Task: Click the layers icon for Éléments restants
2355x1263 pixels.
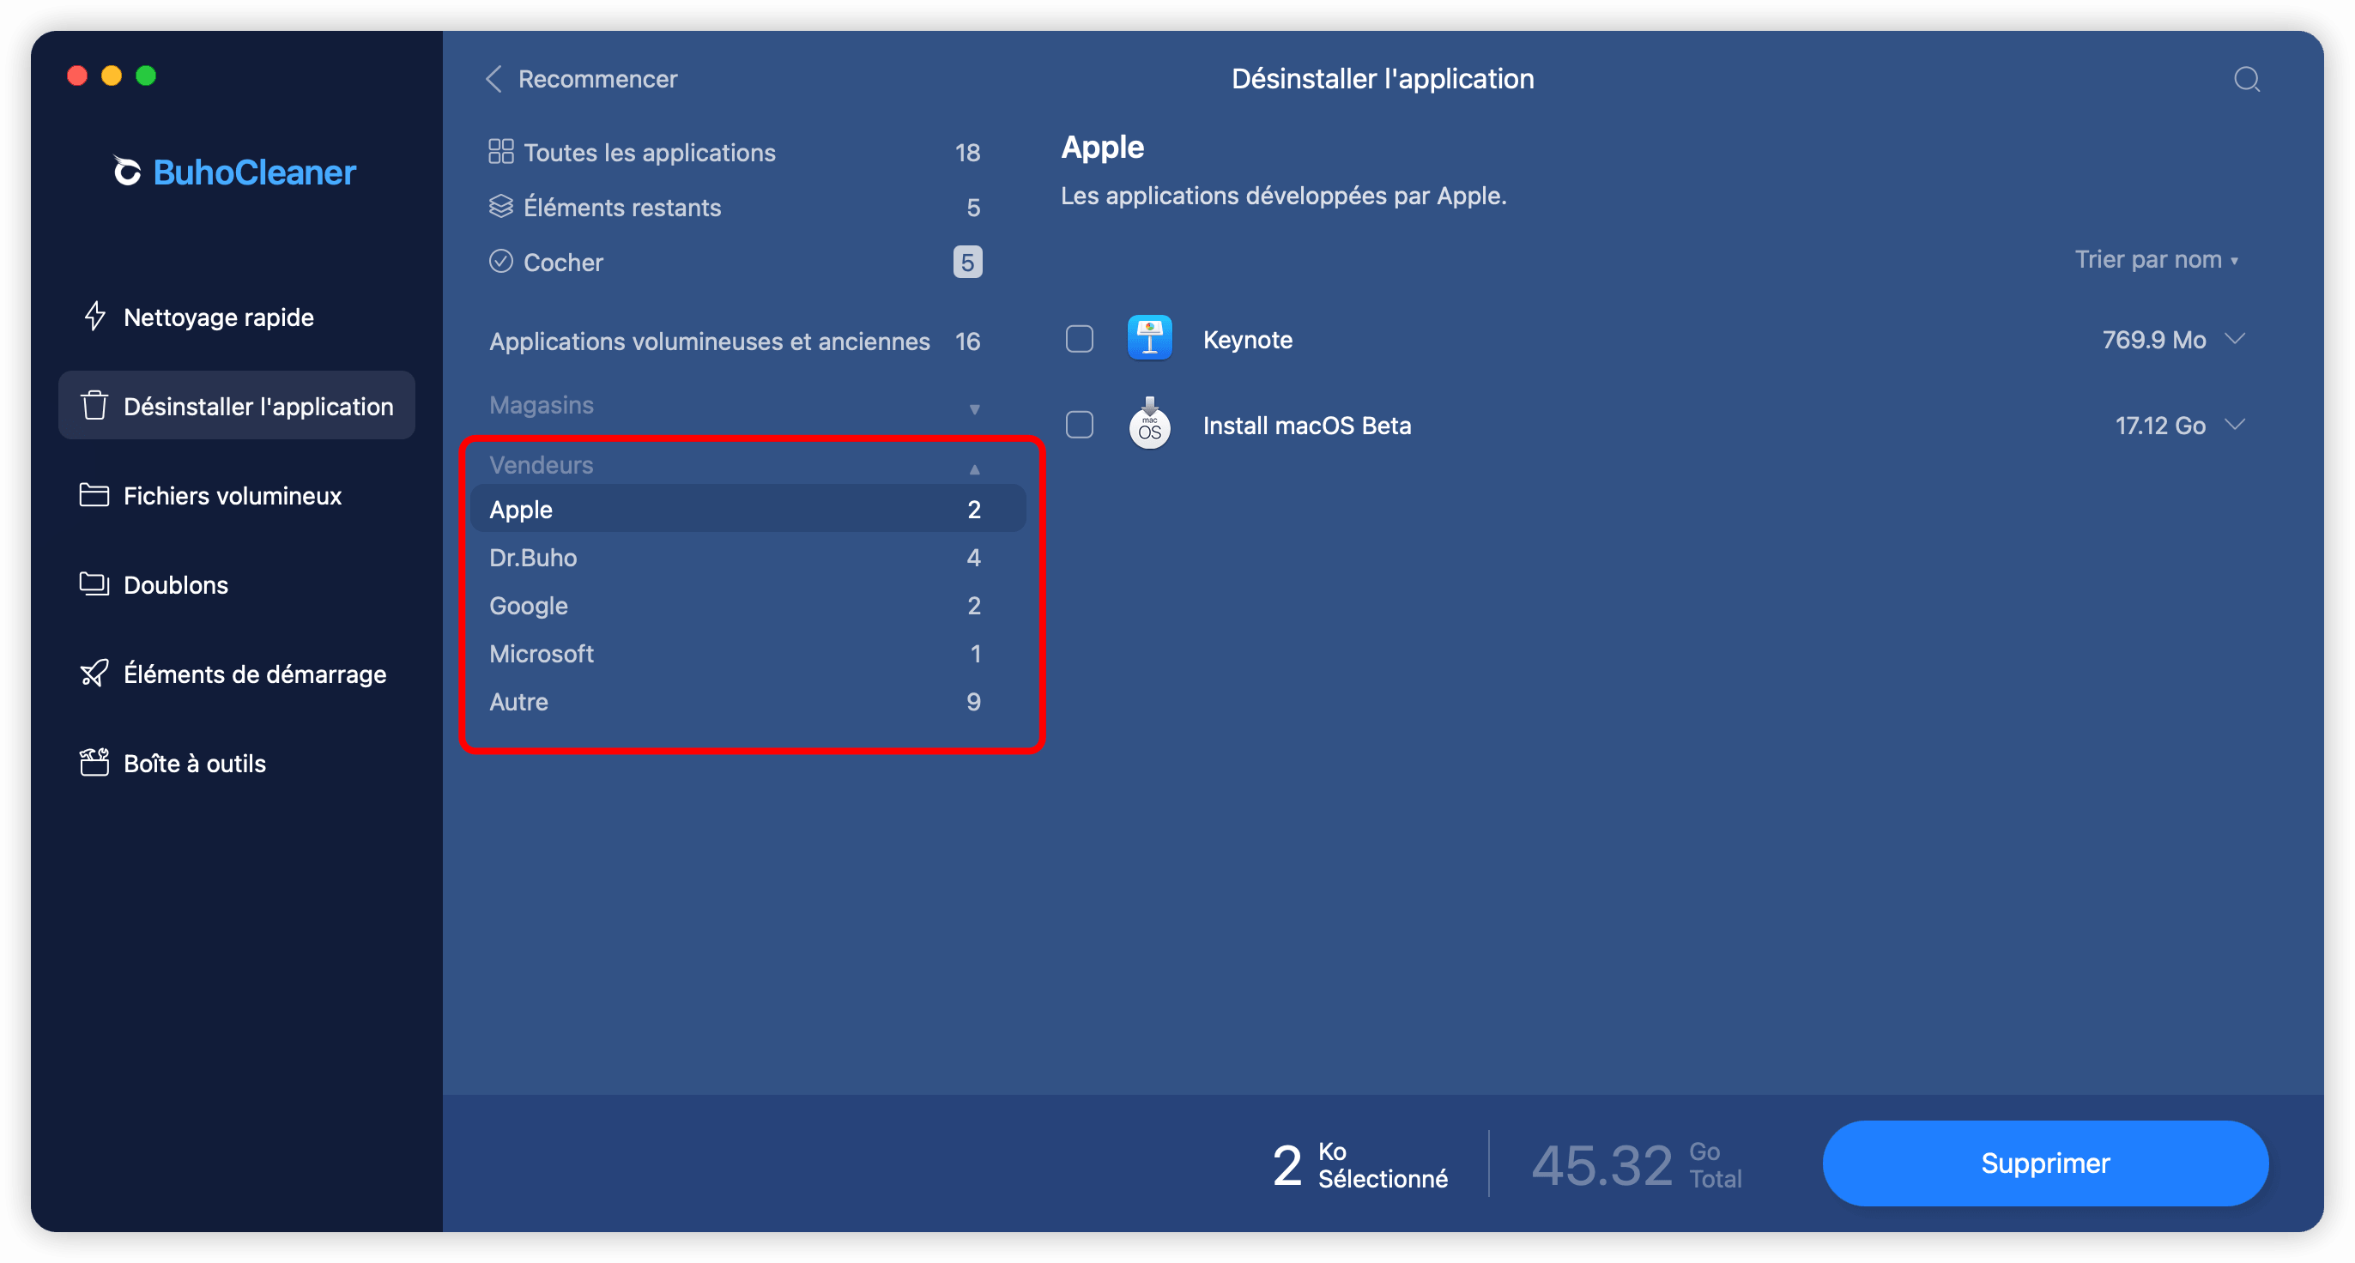Action: click(500, 206)
